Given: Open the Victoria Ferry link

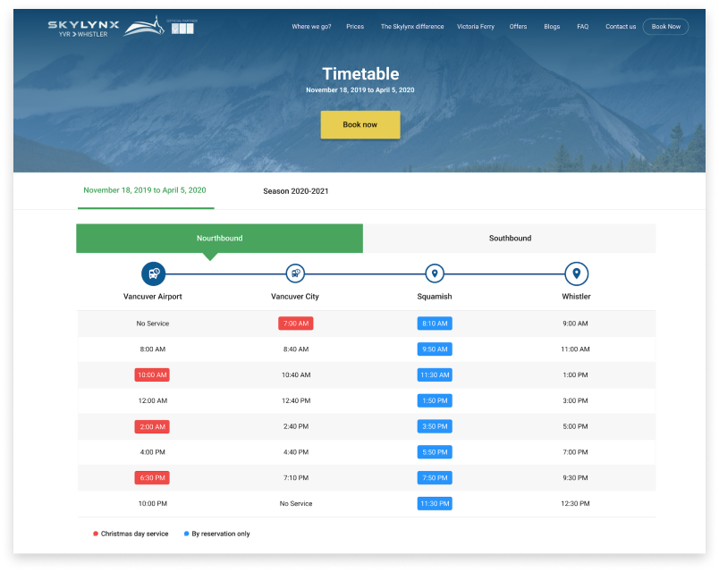Looking at the screenshot, I should [x=476, y=27].
